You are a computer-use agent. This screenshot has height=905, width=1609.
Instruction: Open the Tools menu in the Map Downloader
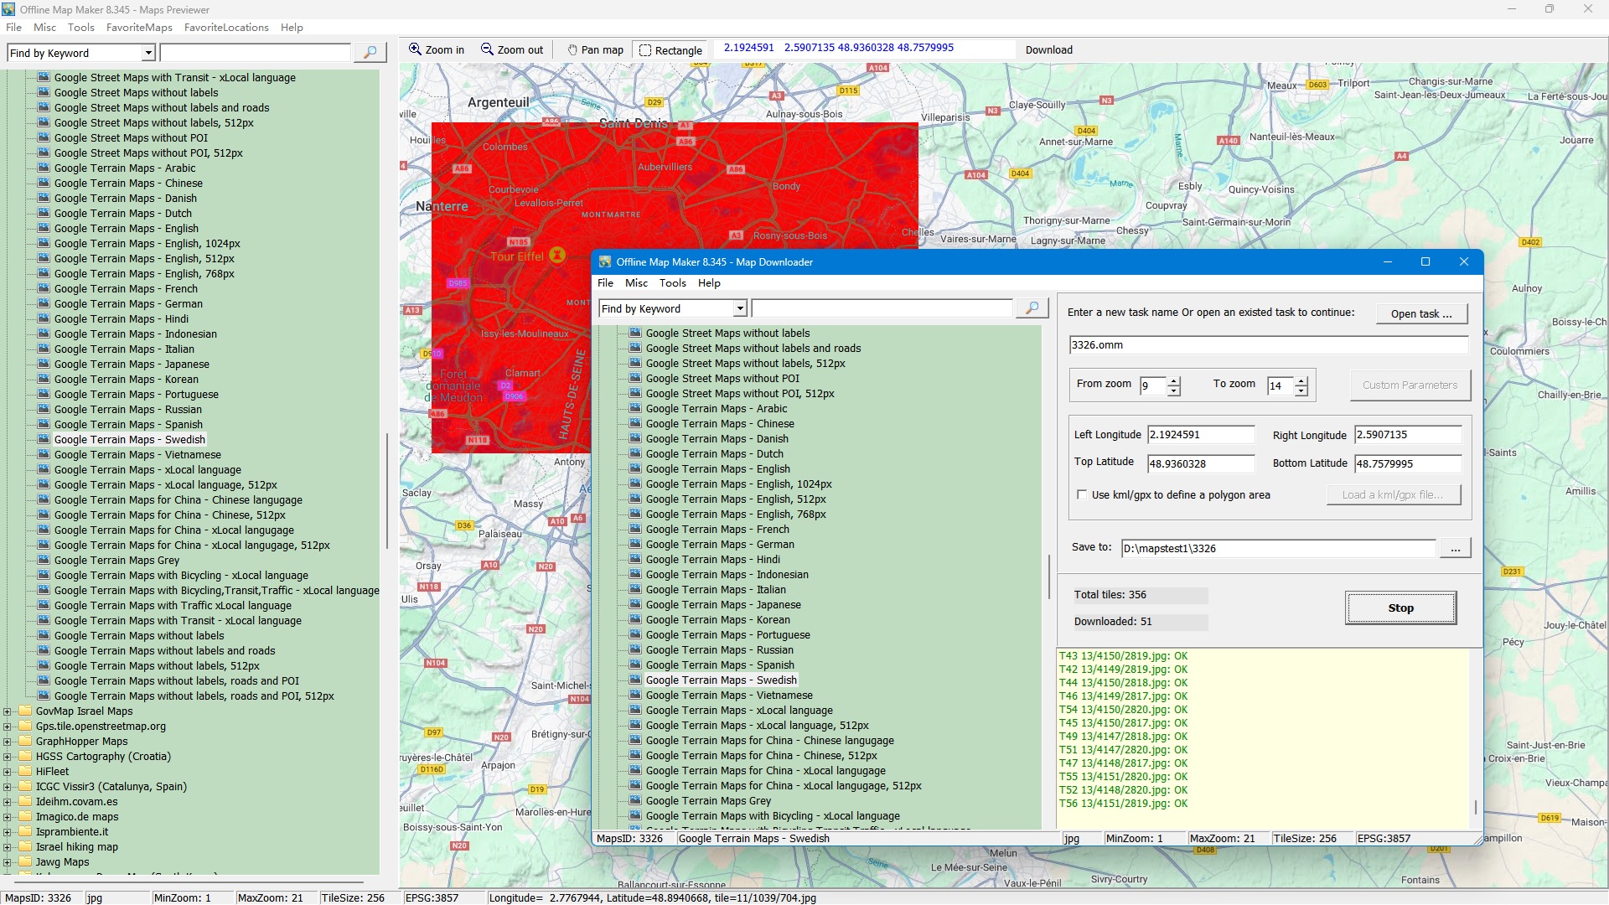pyautogui.click(x=672, y=283)
